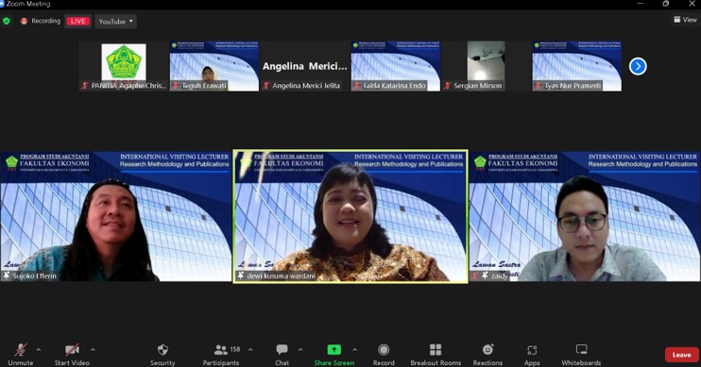Open the Reactions menu
The image size is (701, 367).
(487, 355)
